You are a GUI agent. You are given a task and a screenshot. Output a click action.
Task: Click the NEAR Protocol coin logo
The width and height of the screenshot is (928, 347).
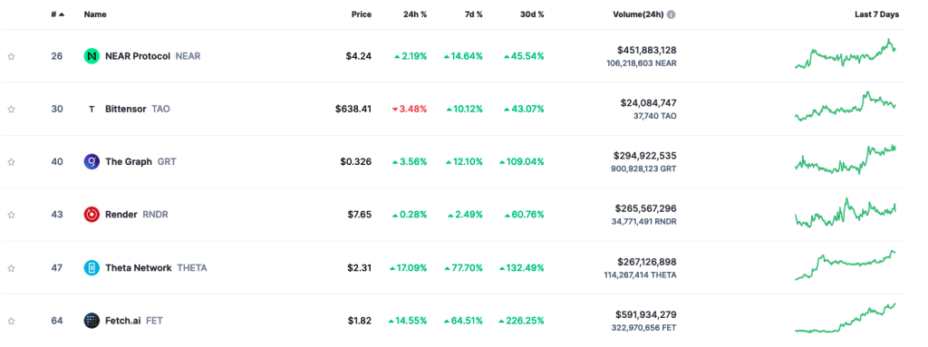(x=92, y=56)
